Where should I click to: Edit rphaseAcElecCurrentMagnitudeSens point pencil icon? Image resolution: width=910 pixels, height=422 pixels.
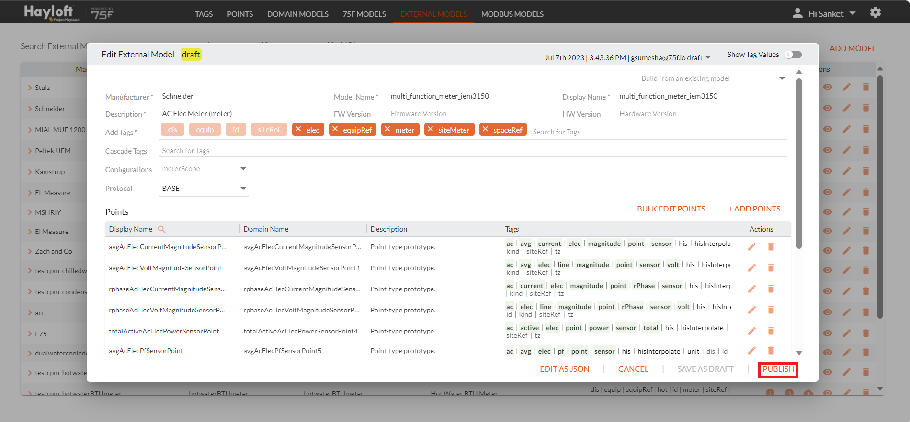pos(752,289)
